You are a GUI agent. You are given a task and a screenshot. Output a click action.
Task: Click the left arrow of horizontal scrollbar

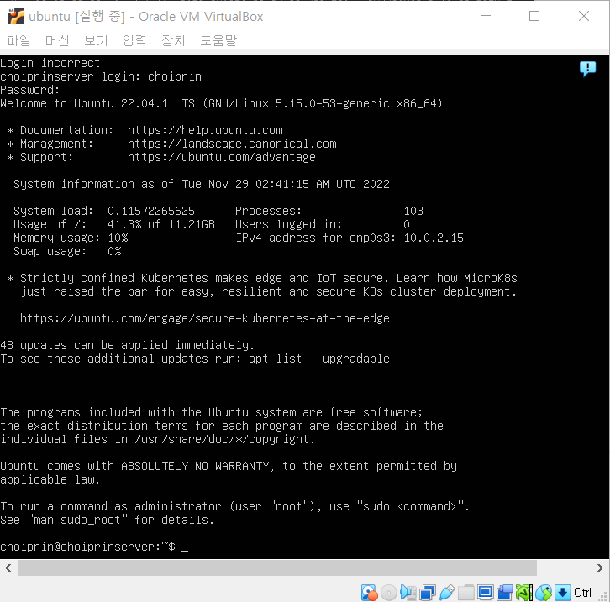tap(8, 568)
